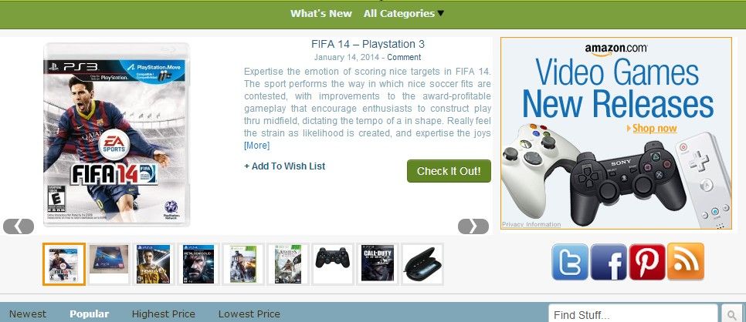This screenshot has width=746, height=322.
Task: Open the What's New menu item
Action: 321,13
